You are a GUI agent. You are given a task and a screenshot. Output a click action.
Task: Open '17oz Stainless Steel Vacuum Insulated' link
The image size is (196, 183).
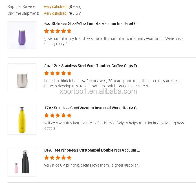click(92, 108)
